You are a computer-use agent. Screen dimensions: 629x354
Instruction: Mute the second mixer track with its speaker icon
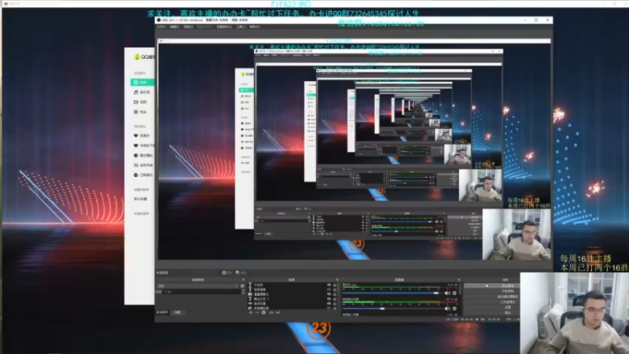(x=447, y=308)
